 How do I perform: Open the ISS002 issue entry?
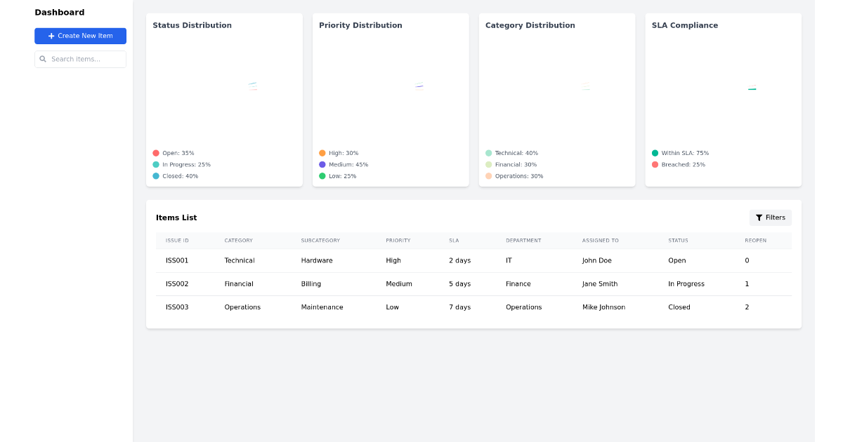click(177, 284)
